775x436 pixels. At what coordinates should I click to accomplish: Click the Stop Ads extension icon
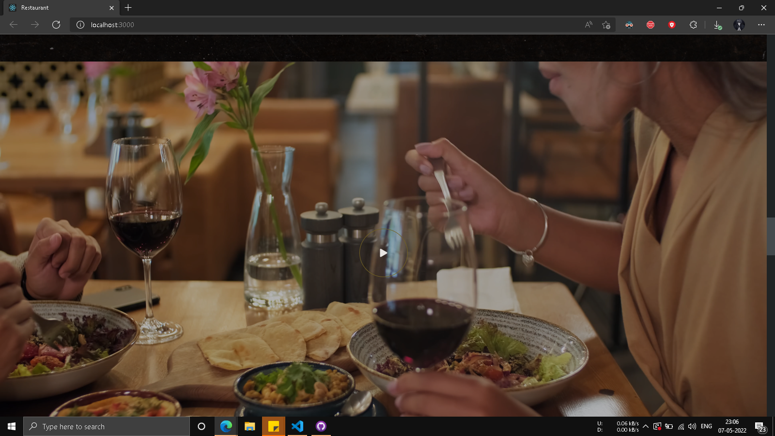click(651, 25)
